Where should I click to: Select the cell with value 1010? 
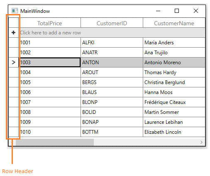point(50,132)
